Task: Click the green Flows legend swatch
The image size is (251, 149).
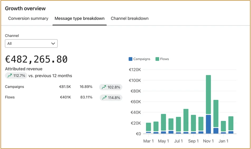Action: 157,59
